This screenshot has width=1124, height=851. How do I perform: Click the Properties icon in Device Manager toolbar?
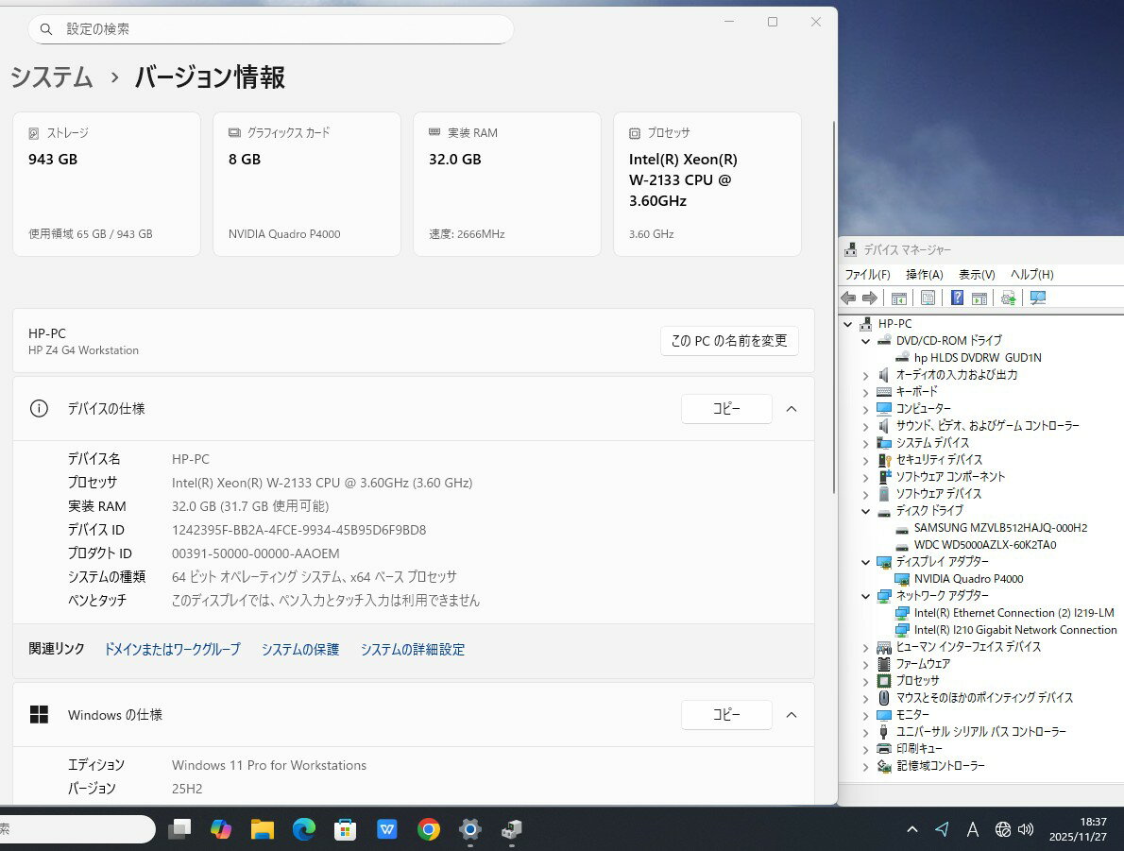click(x=928, y=298)
